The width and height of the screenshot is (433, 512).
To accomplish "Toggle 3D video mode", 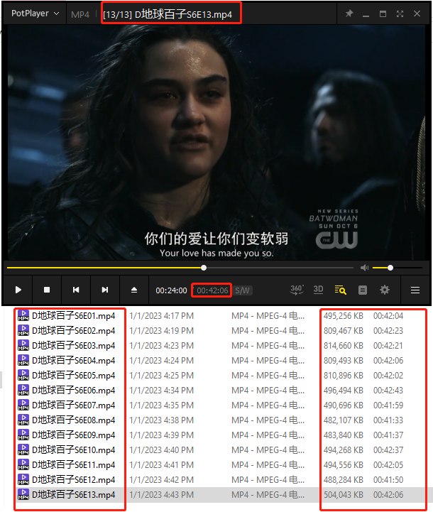I will click(x=318, y=290).
